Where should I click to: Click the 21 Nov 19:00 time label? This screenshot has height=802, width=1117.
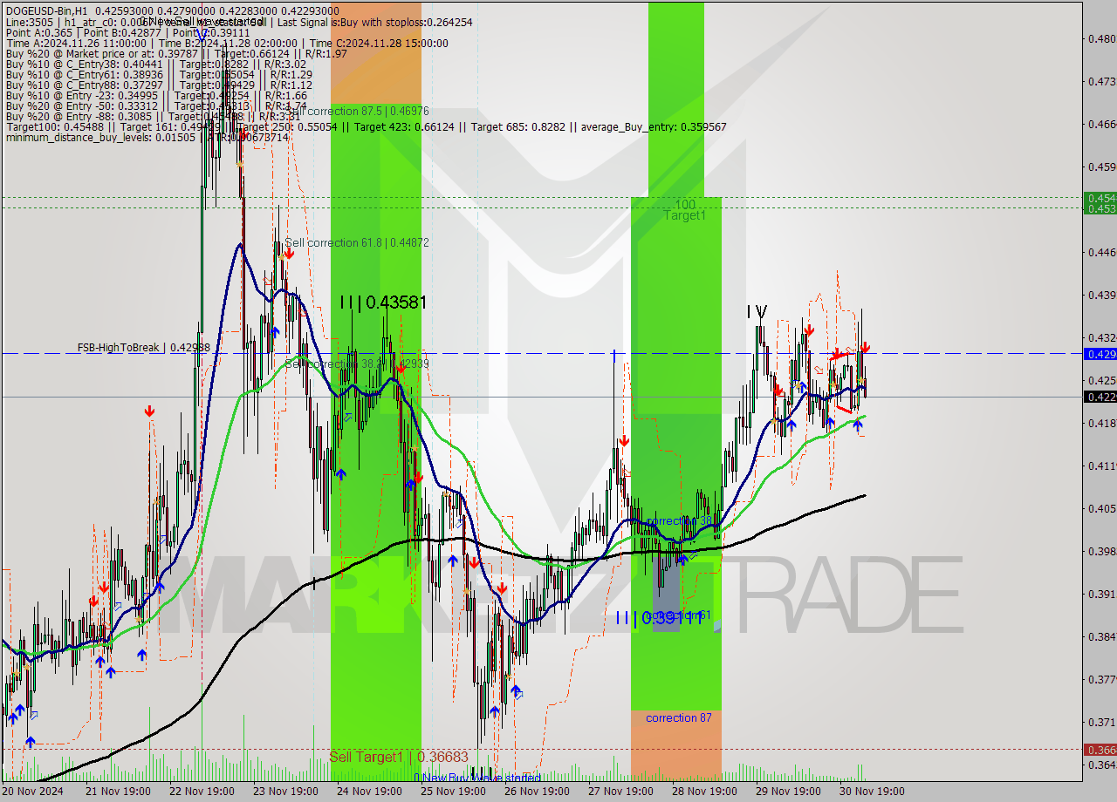pyautogui.click(x=118, y=792)
